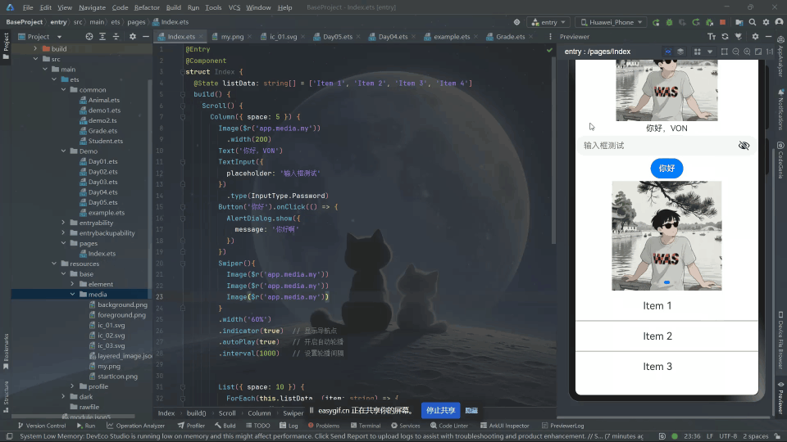Screen dimensions: 787x442
Task: Click 停止共享 stop sharing button
Action: point(440,410)
